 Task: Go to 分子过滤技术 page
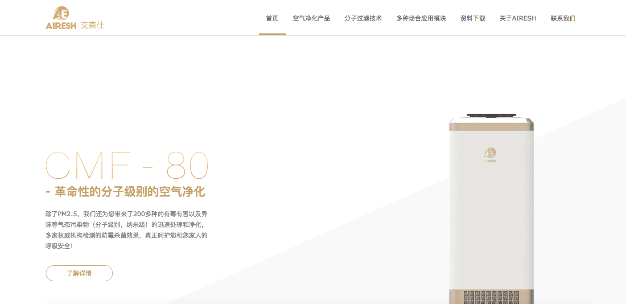coord(363,18)
